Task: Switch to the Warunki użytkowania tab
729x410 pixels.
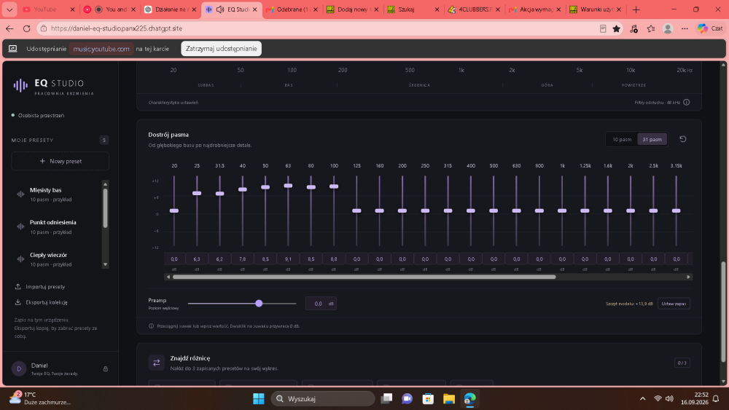Action: click(x=596, y=9)
